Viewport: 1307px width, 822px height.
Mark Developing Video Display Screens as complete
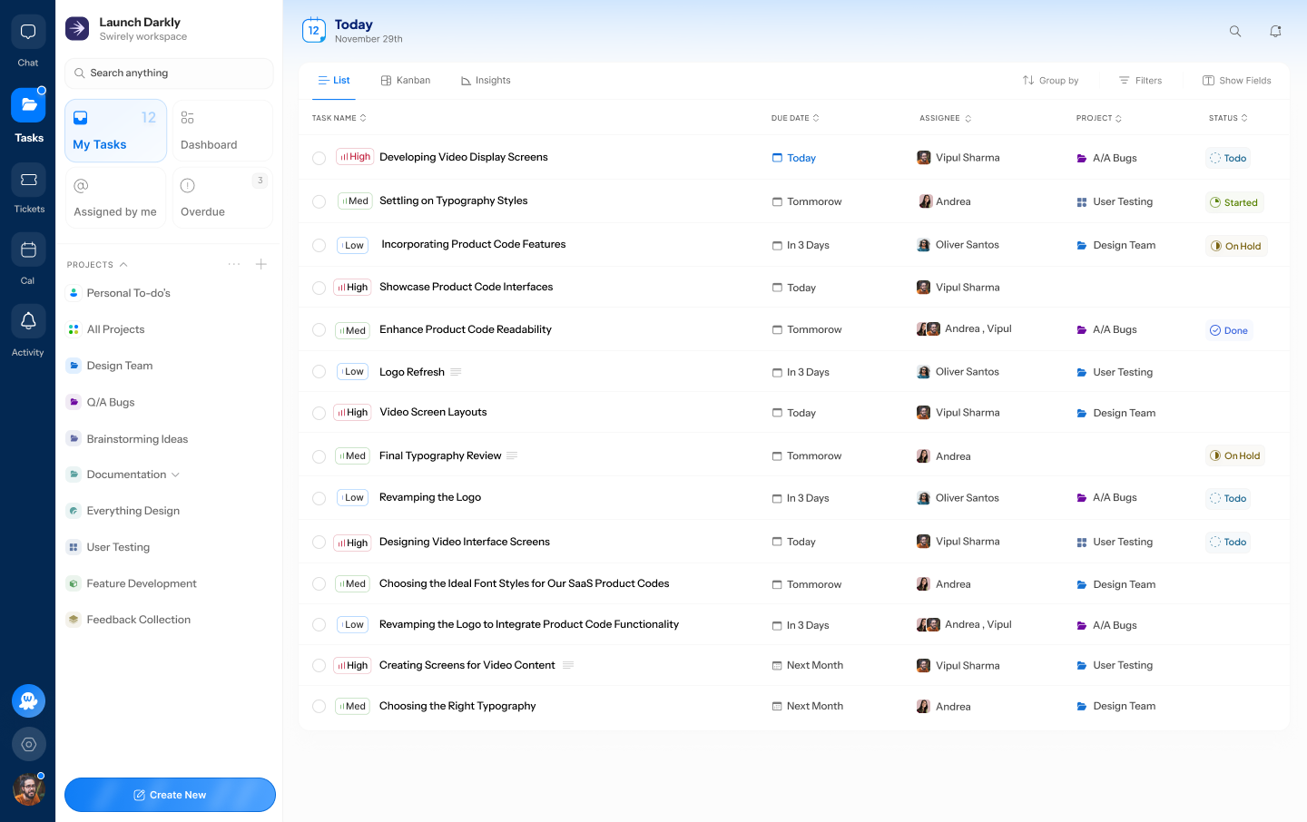coord(319,157)
